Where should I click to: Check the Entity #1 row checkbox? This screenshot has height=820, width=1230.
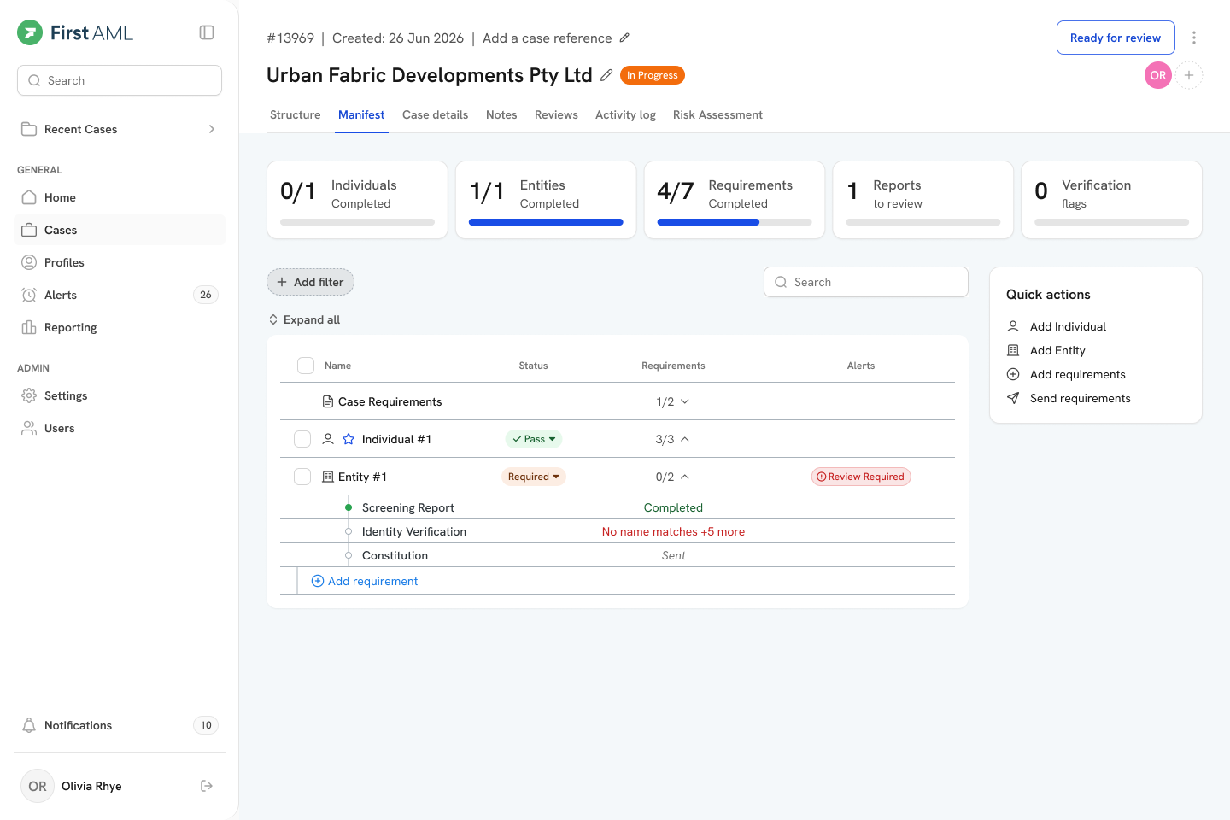click(x=302, y=477)
